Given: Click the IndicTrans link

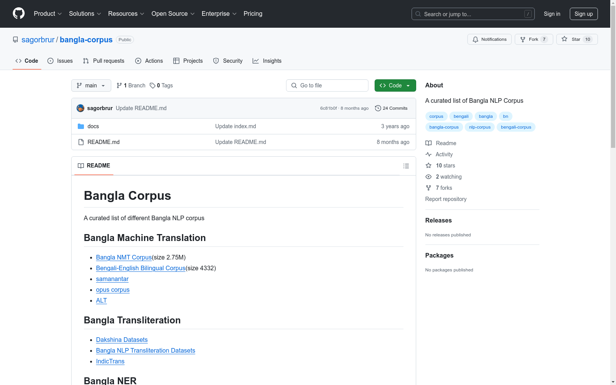Looking at the screenshot, I should (110, 361).
